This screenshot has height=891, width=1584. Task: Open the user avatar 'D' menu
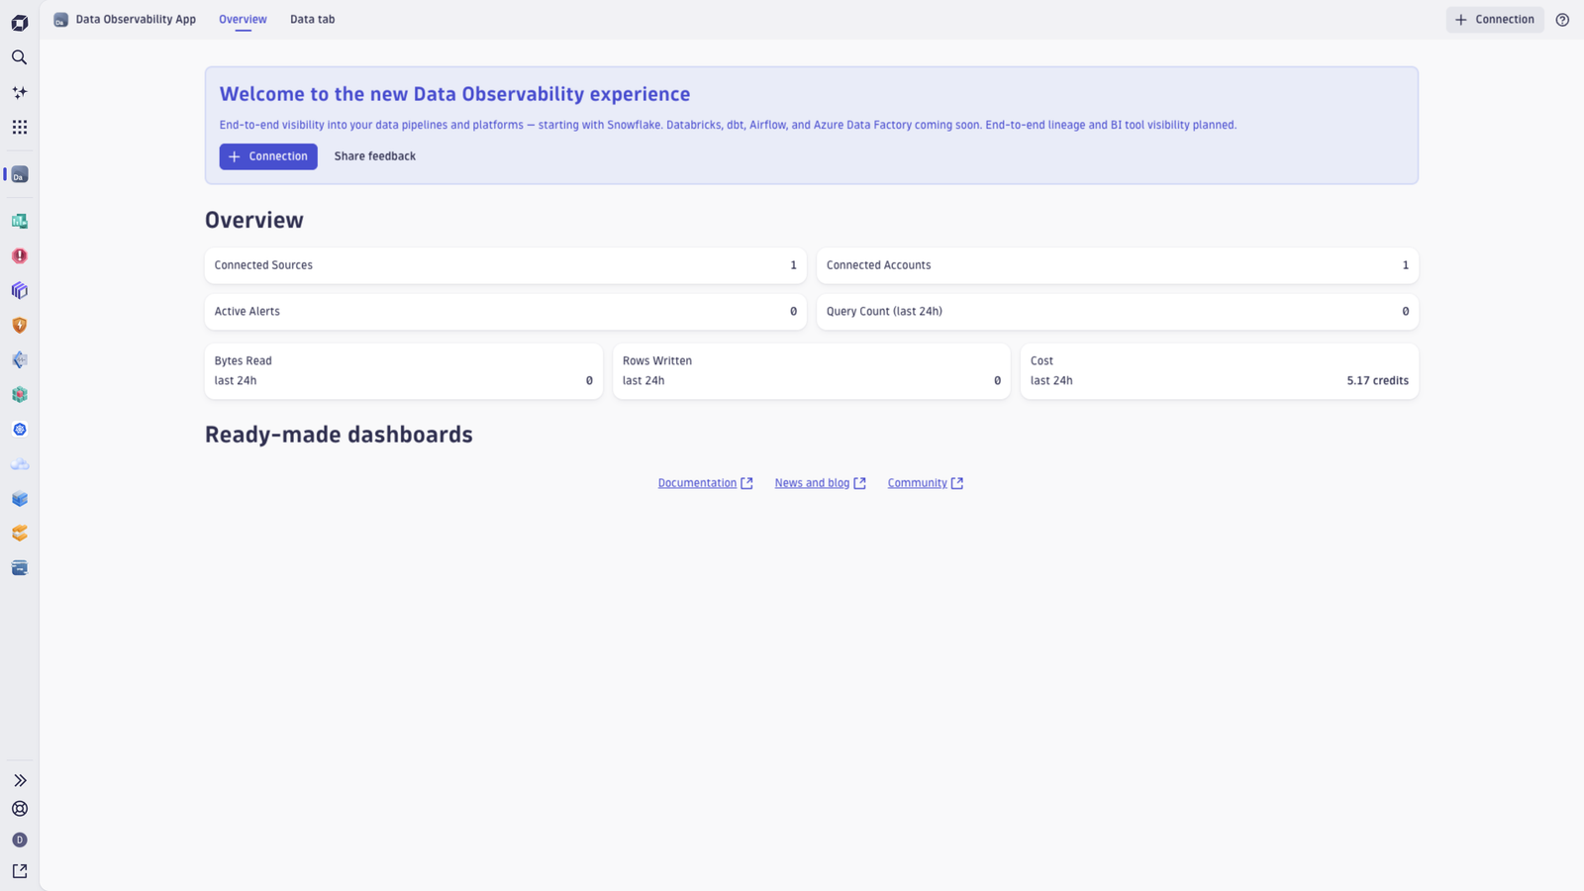pos(19,840)
